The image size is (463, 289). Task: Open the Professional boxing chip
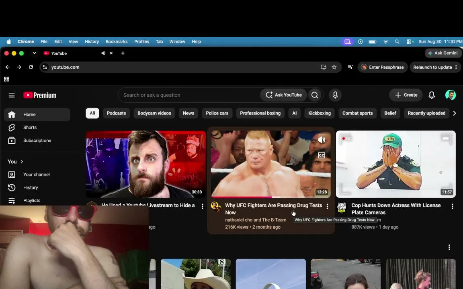(x=260, y=113)
